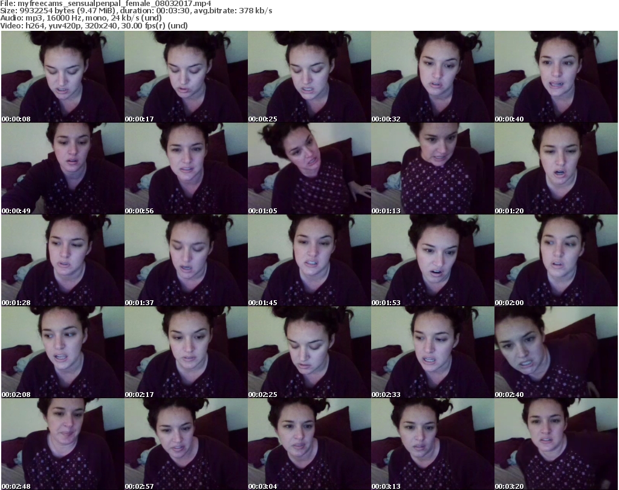The image size is (619, 490).
Task: Pick the frame with timestamp 00:00:32
Action: click(432, 77)
